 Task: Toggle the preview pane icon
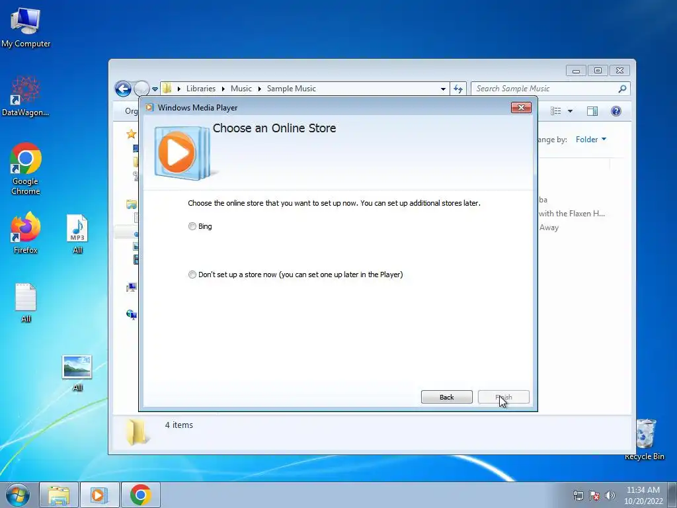point(592,111)
